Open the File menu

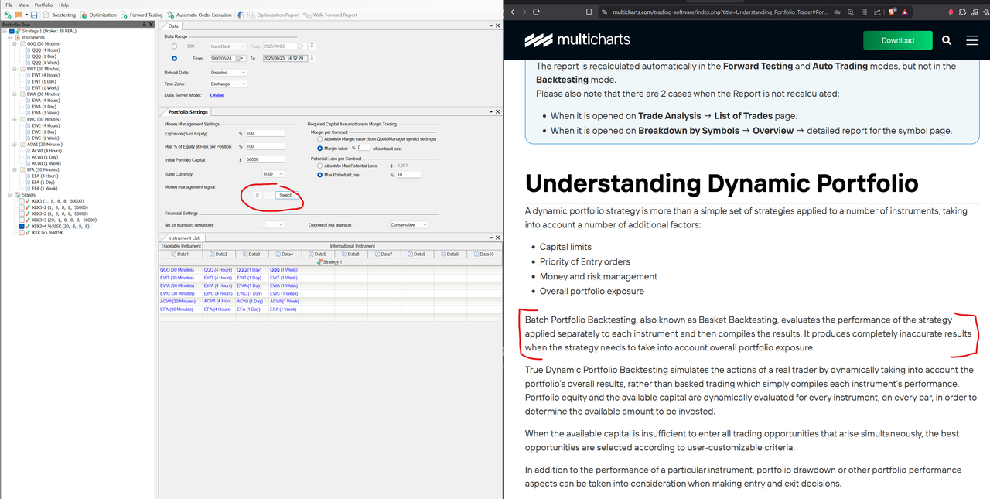click(x=9, y=5)
